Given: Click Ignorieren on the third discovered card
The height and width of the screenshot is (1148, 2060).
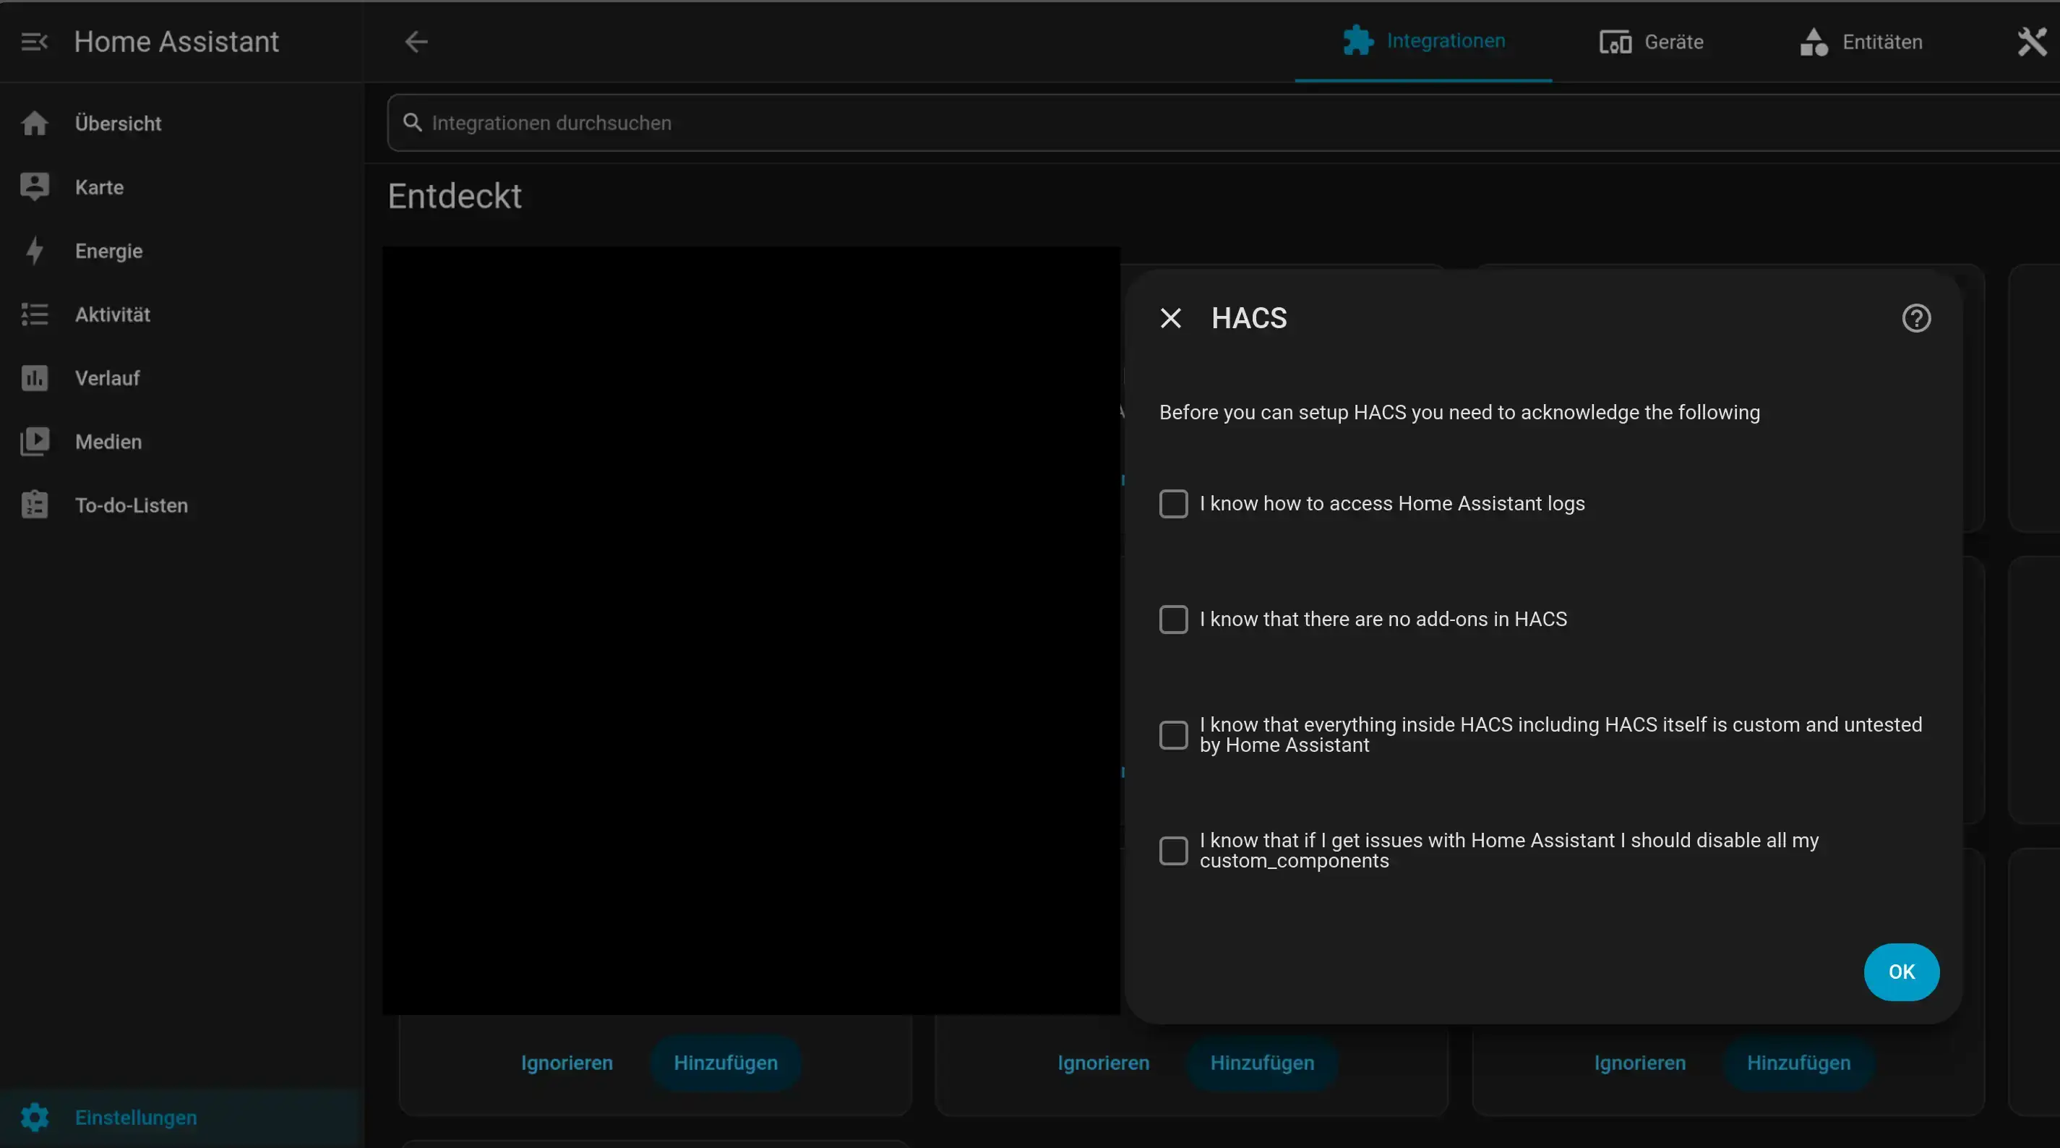Looking at the screenshot, I should click(1640, 1063).
